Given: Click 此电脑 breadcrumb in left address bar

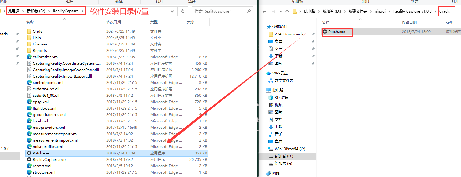Looking at the screenshot, I should pos(14,11).
